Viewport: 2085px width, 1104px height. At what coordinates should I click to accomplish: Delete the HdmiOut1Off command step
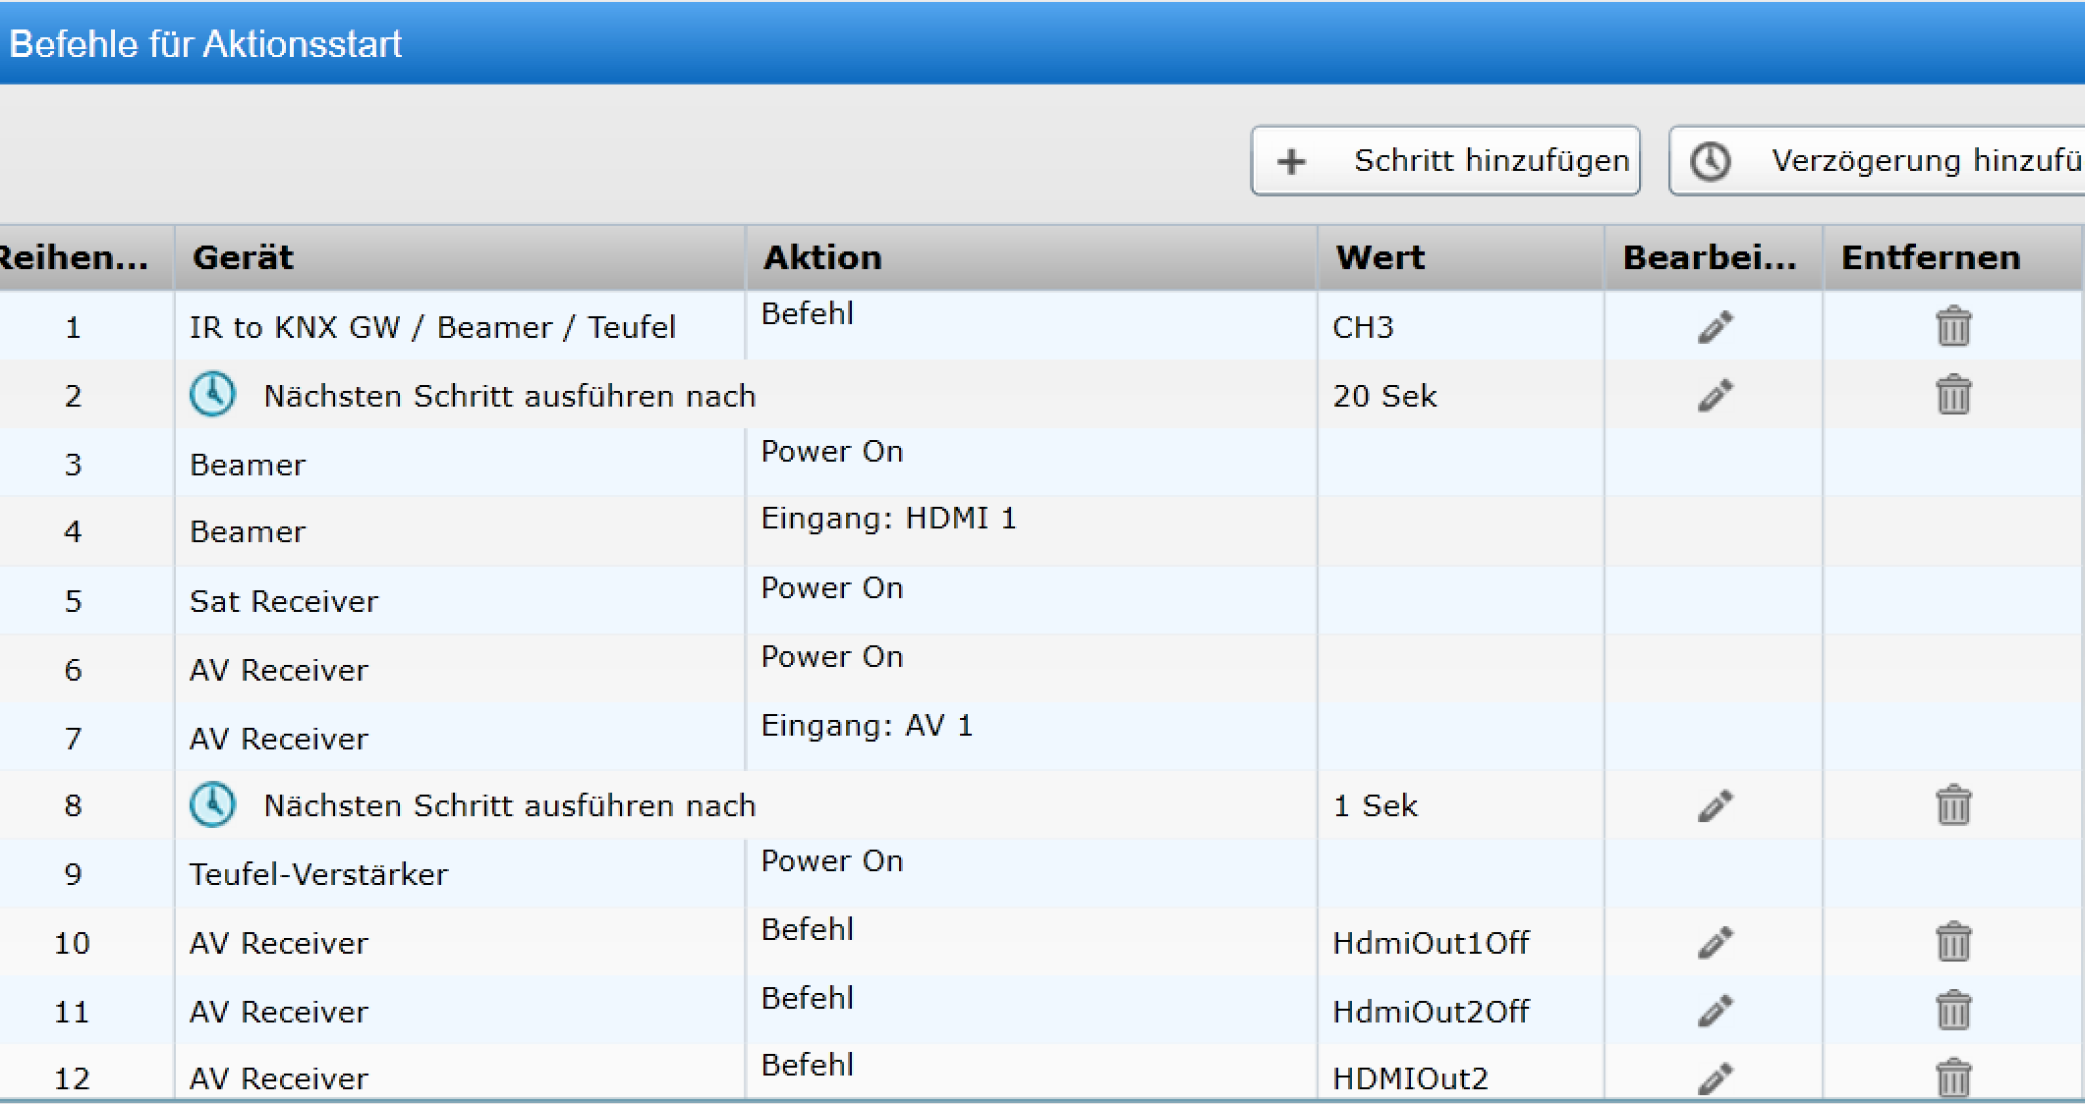tap(1952, 942)
